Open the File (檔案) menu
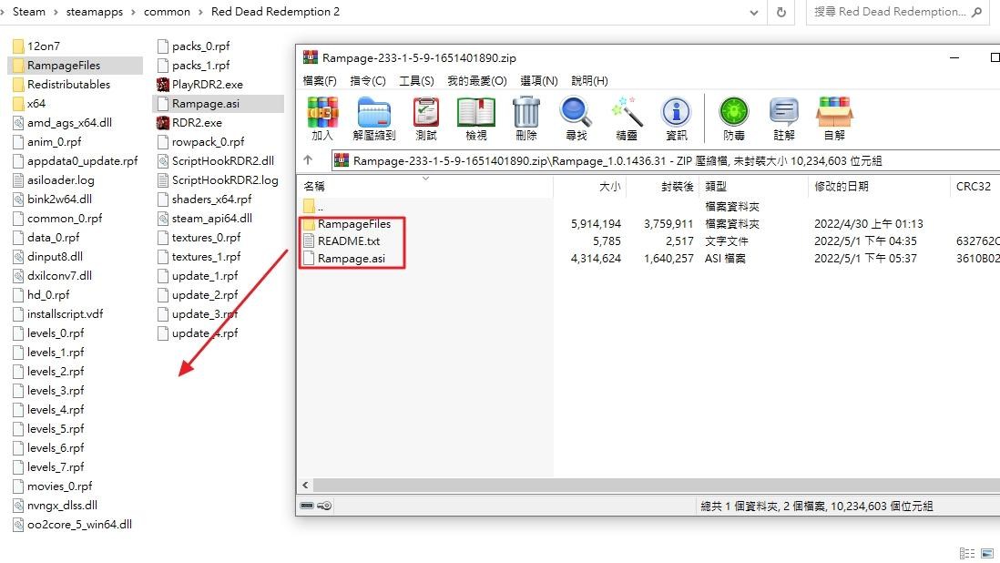The height and width of the screenshot is (563, 1000). pos(320,81)
